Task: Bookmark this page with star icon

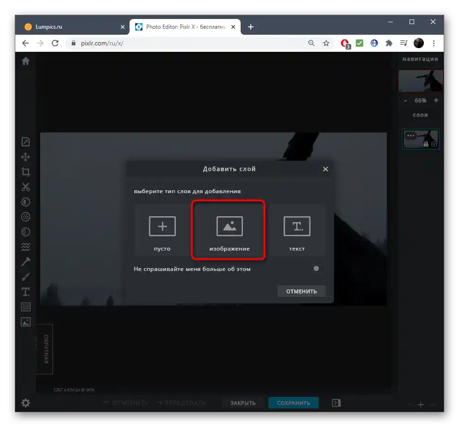Action: pos(326,43)
